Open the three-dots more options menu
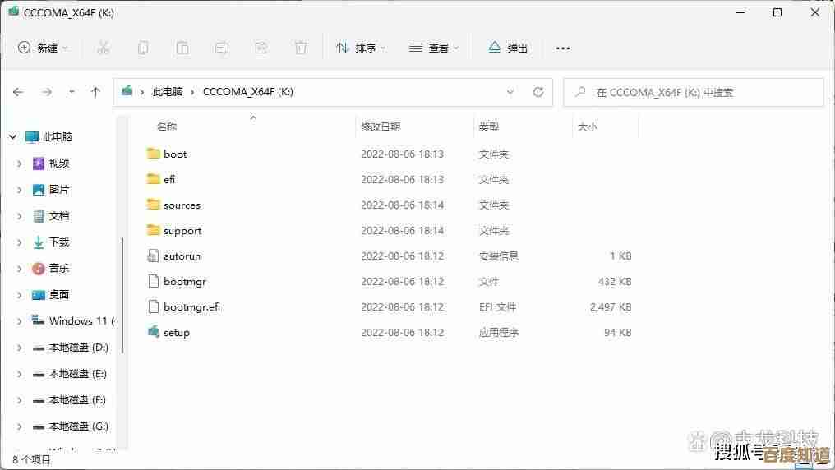This screenshot has height=470, width=835. click(563, 48)
